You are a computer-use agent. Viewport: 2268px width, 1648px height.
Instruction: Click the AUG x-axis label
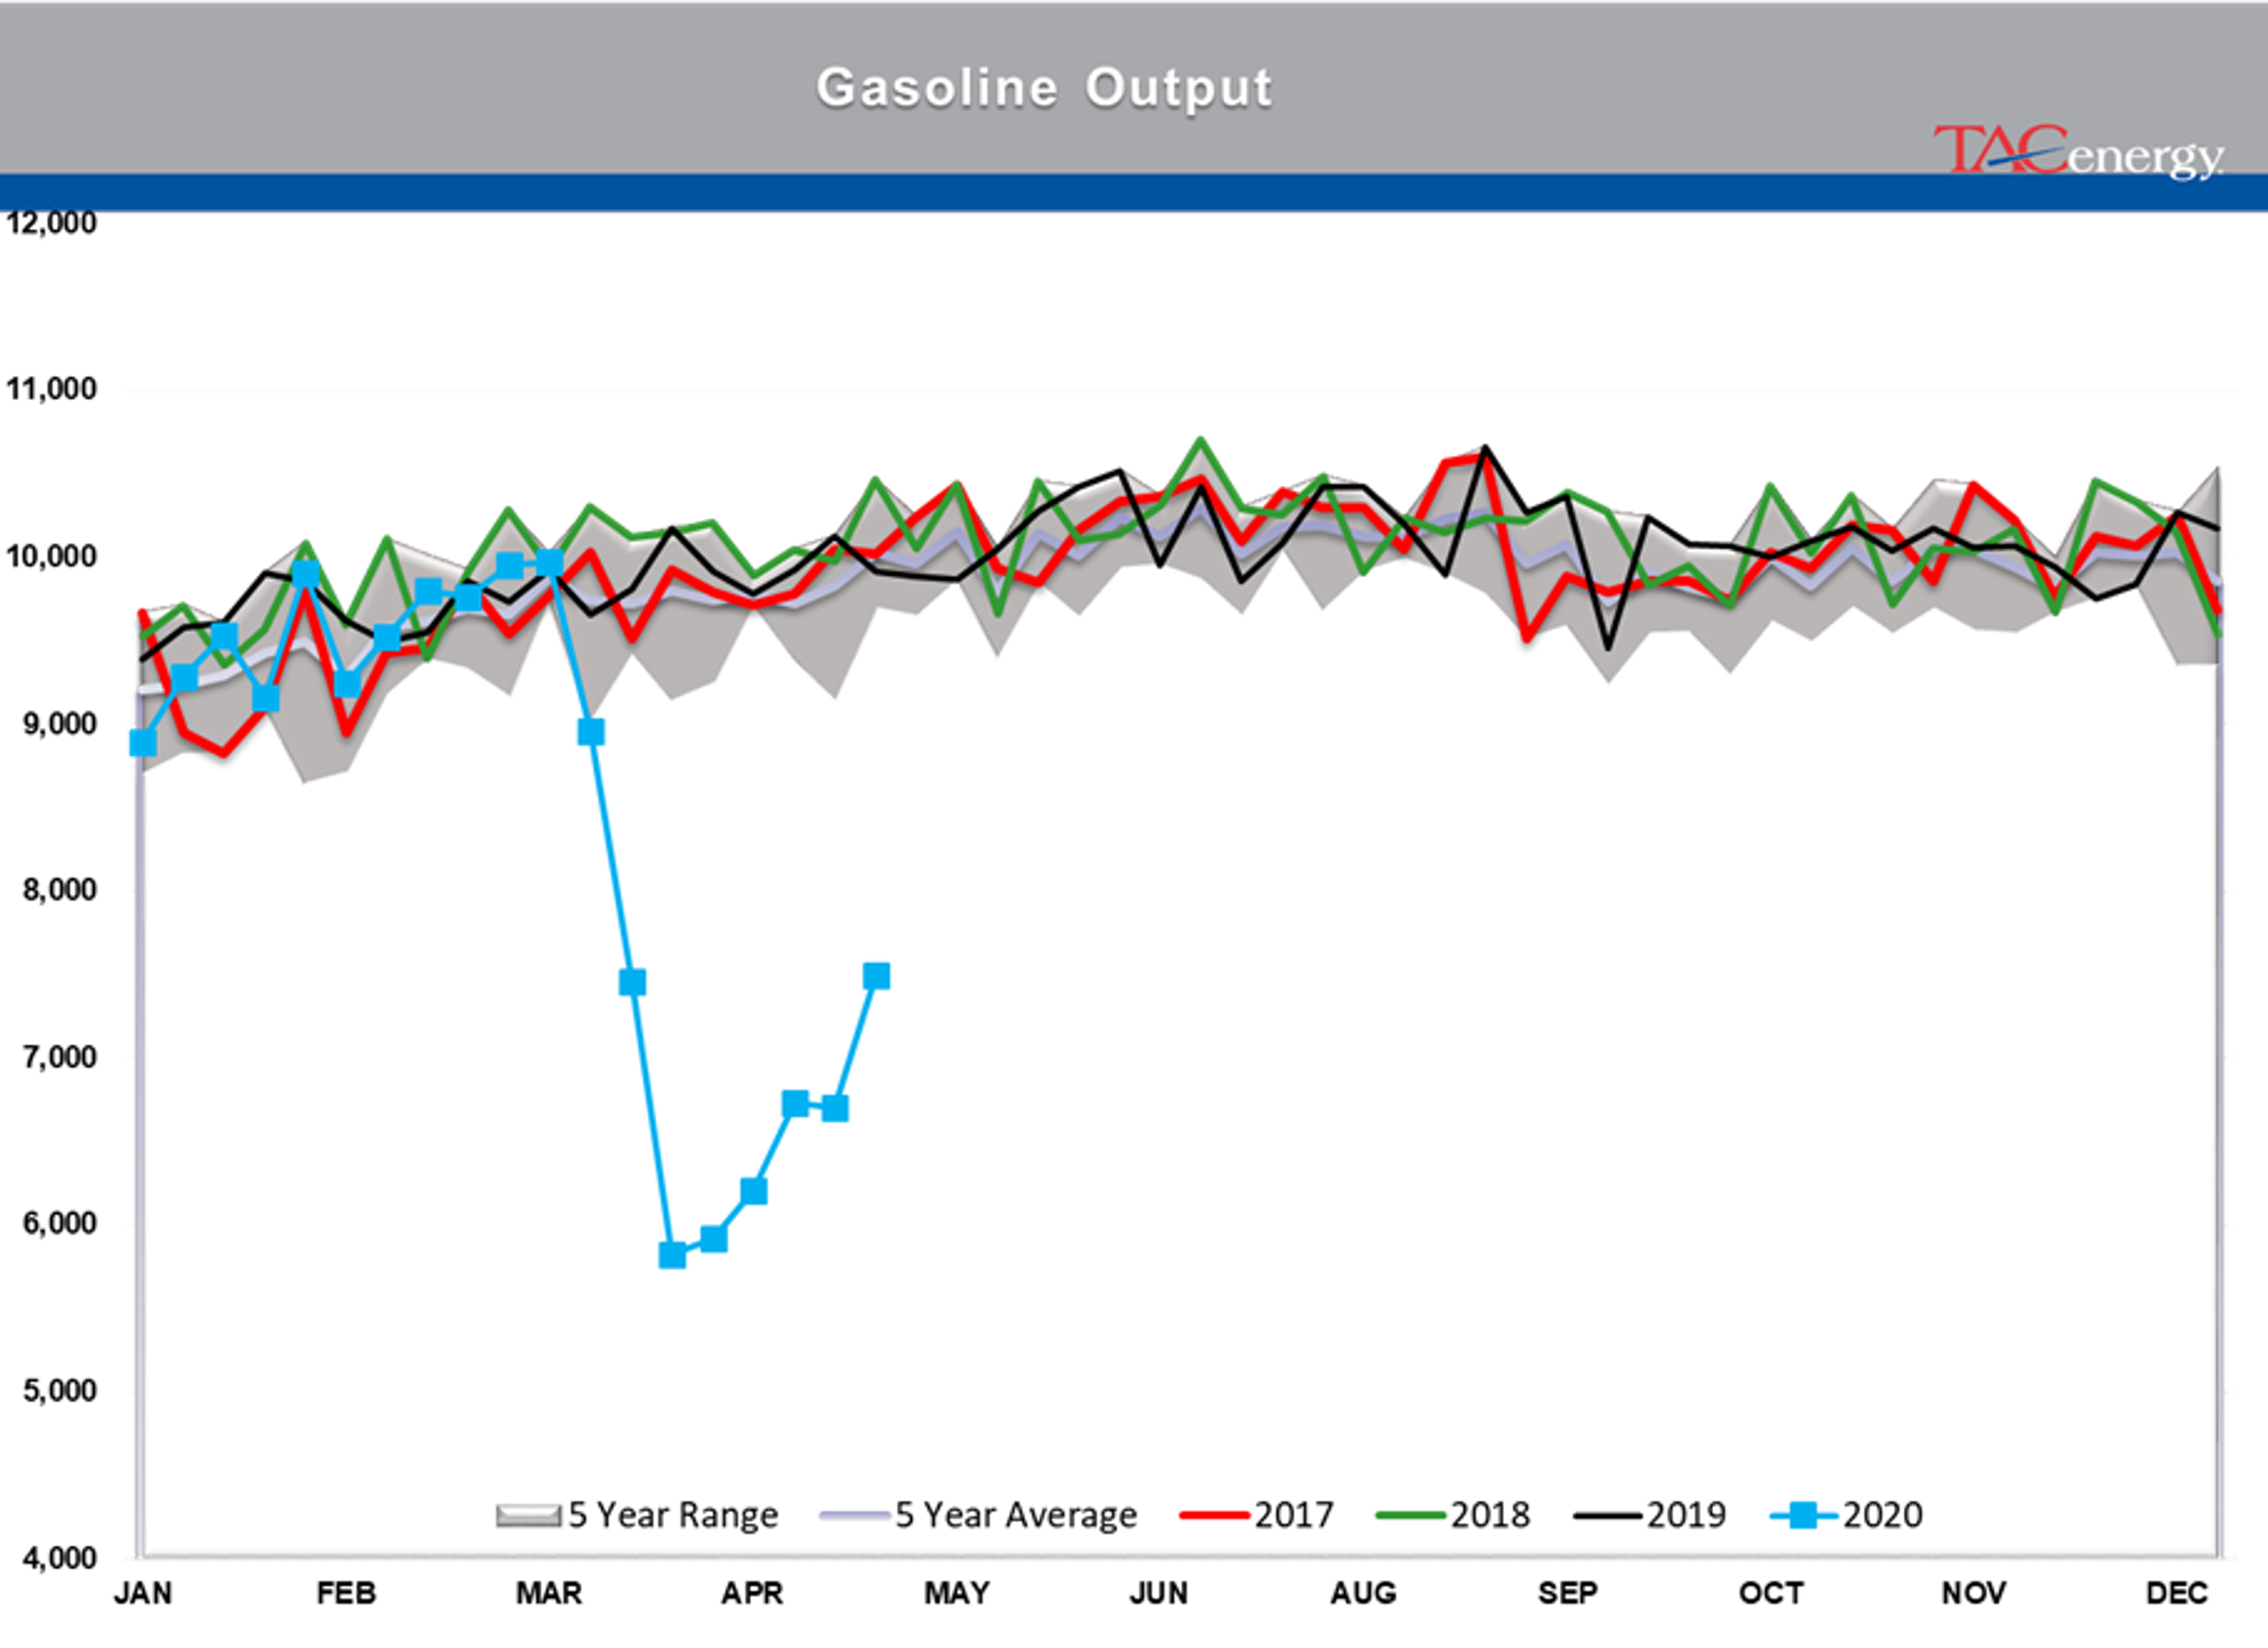point(1363,1593)
